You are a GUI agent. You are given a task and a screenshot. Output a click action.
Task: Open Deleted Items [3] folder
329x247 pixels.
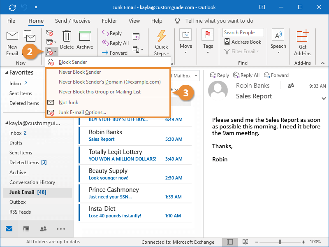28,163
